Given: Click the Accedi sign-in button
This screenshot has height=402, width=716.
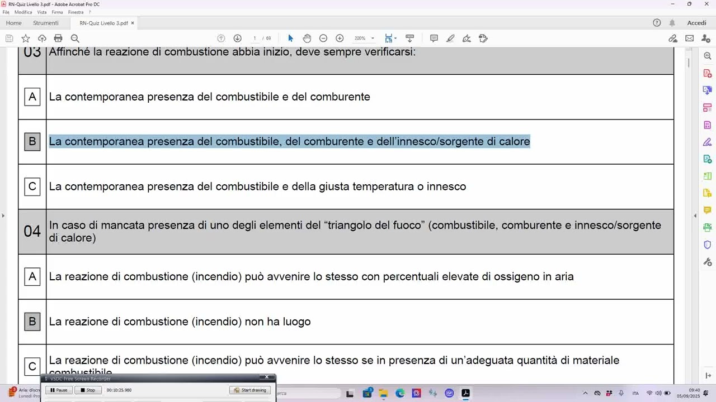Looking at the screenshot, I should [x=696, y=23].
